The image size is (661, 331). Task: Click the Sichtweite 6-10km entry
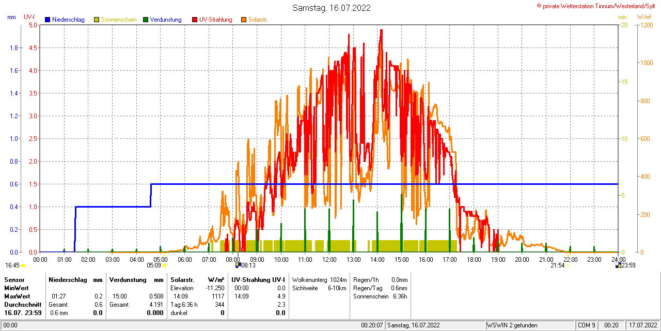[x=319, y=288]
